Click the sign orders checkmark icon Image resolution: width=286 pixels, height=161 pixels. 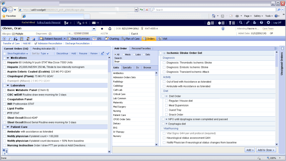[x=108, y=54]
